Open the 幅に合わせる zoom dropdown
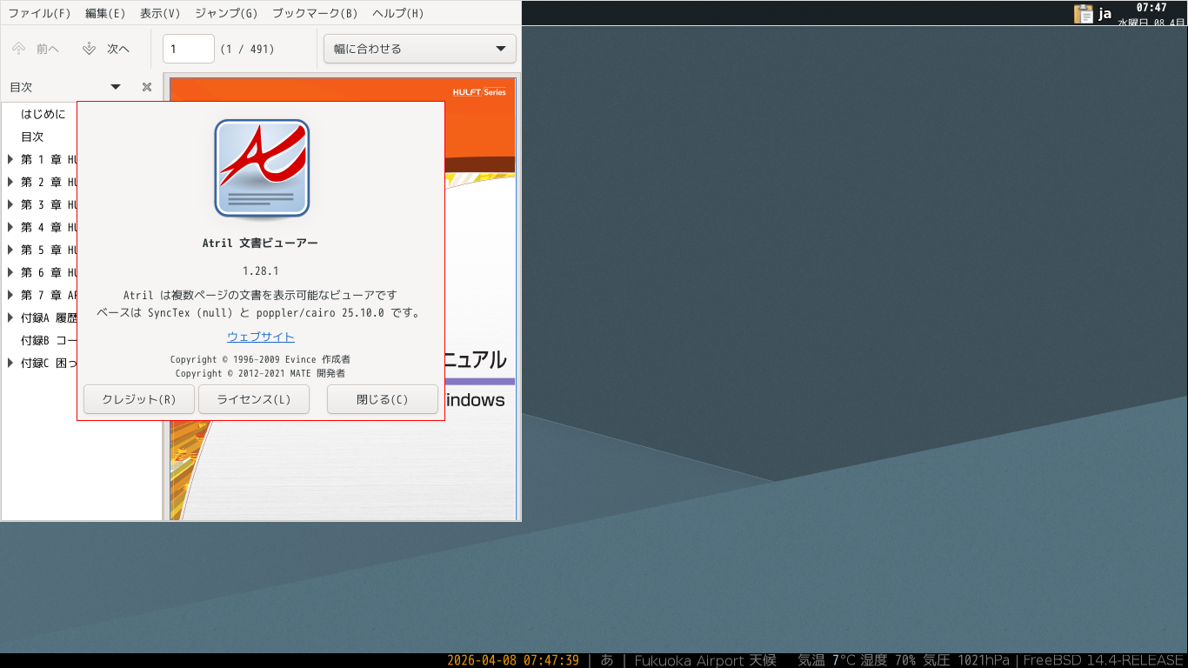Image resolution: width=1188 pixels, height=668 pixels. pos(420,49)
